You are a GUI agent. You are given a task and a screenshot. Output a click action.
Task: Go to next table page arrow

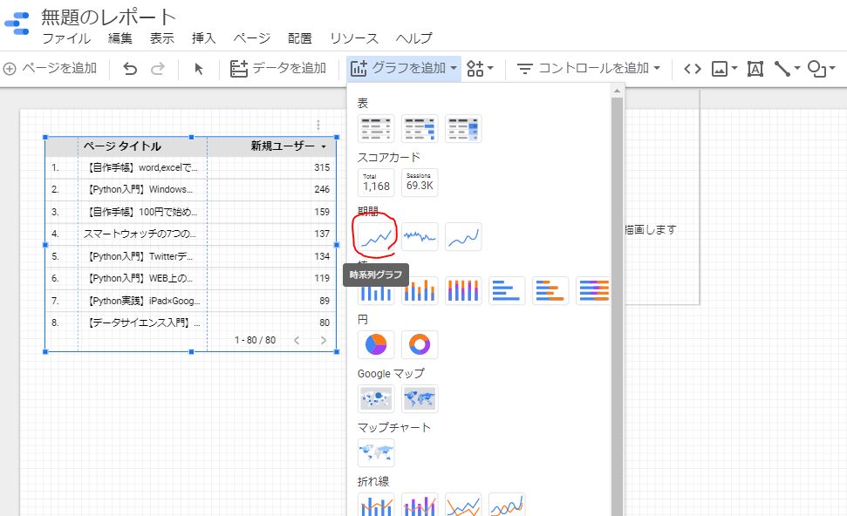point(324,340)
